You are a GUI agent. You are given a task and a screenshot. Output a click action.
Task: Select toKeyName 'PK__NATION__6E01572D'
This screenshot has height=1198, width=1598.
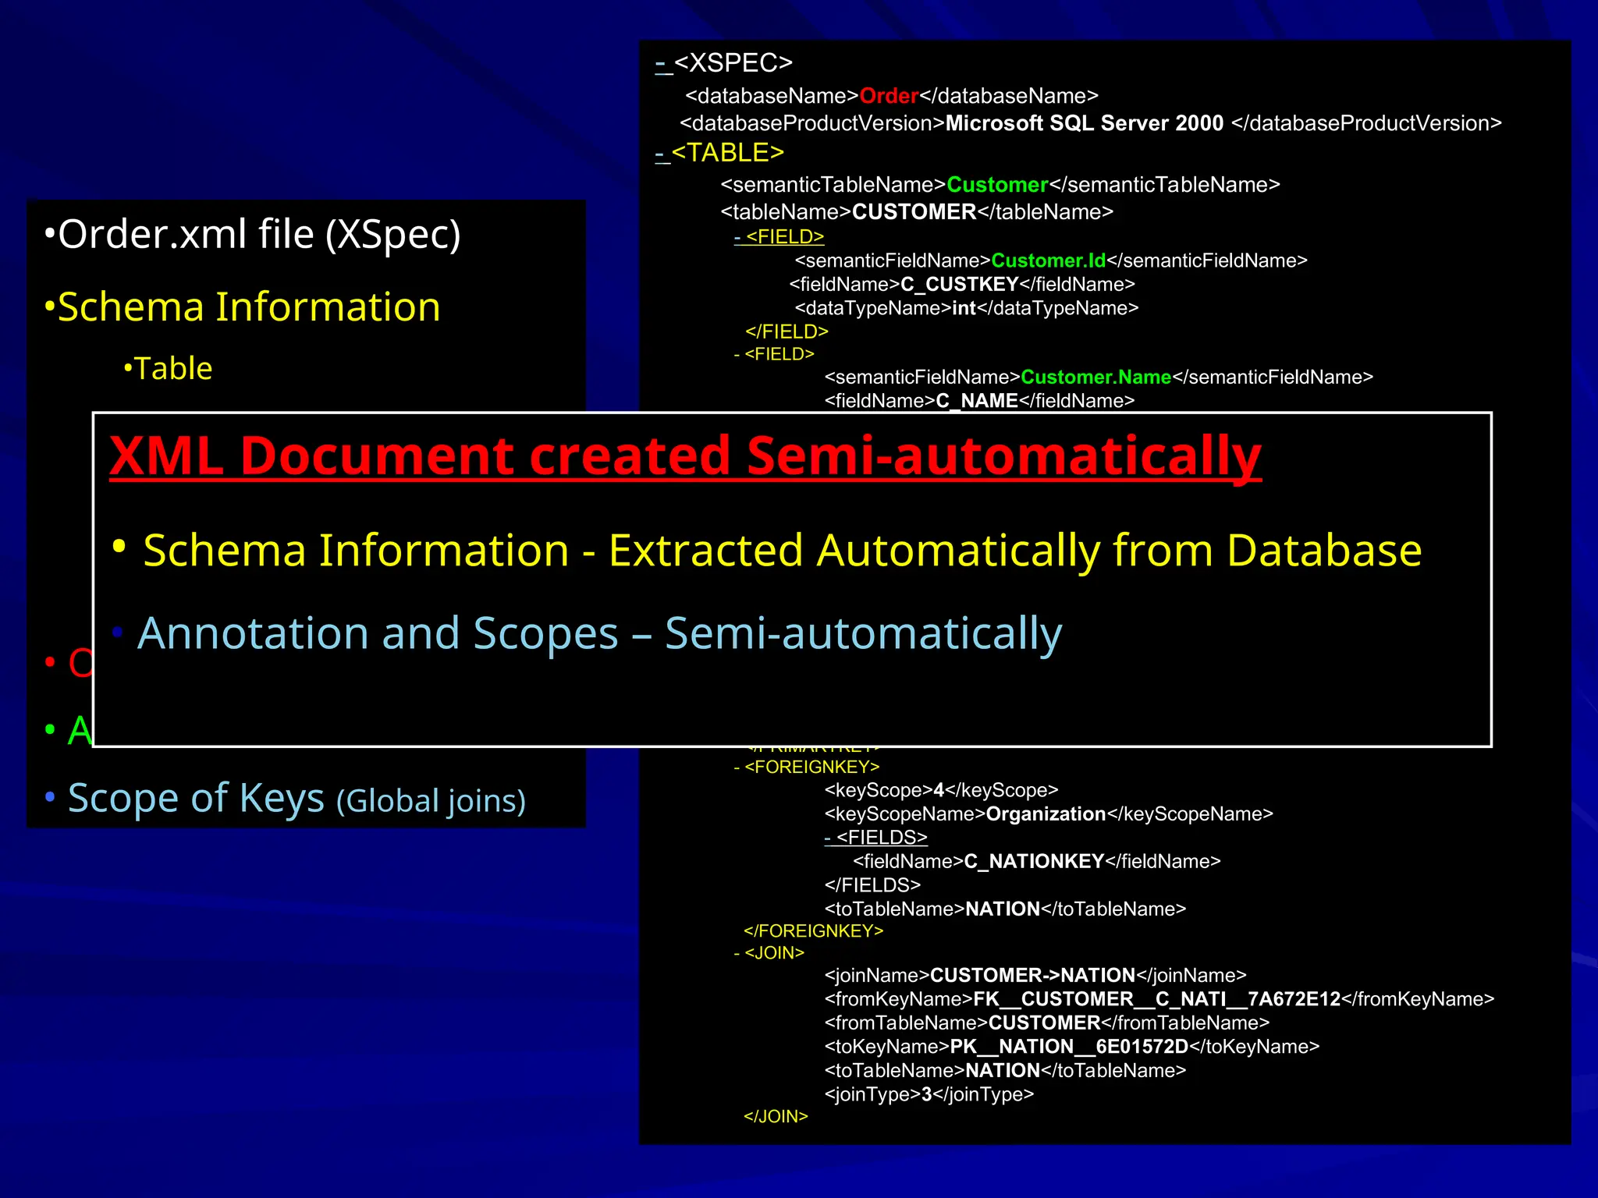1068,1047
